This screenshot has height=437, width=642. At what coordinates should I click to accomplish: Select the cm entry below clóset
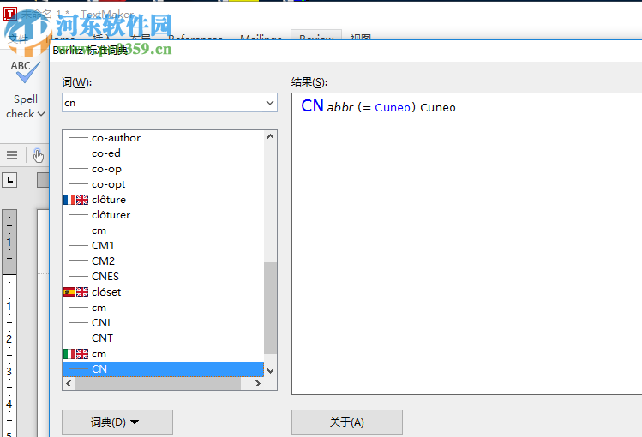(99, 308)
